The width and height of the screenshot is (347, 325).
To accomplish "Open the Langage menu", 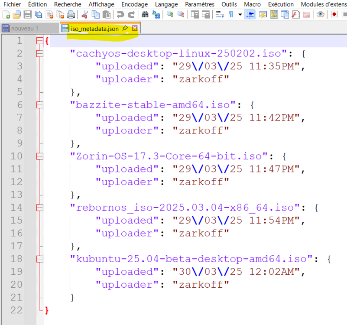I will [x=166, y=4].
